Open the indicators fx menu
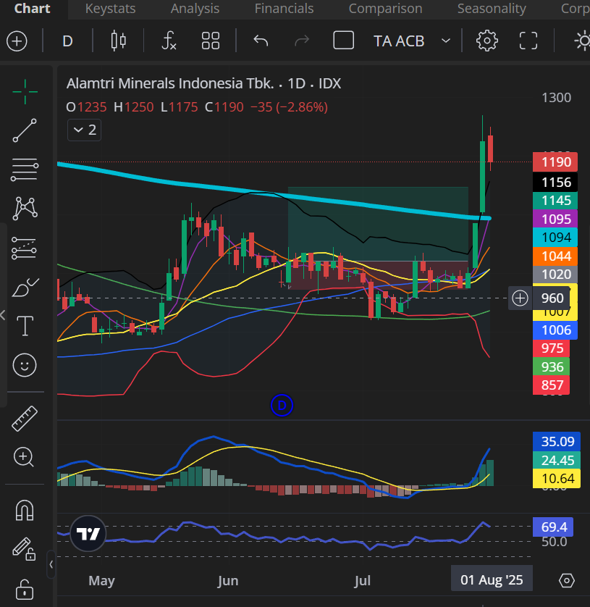590x607 pixels. pyautogui.click(x=169, y=41)
